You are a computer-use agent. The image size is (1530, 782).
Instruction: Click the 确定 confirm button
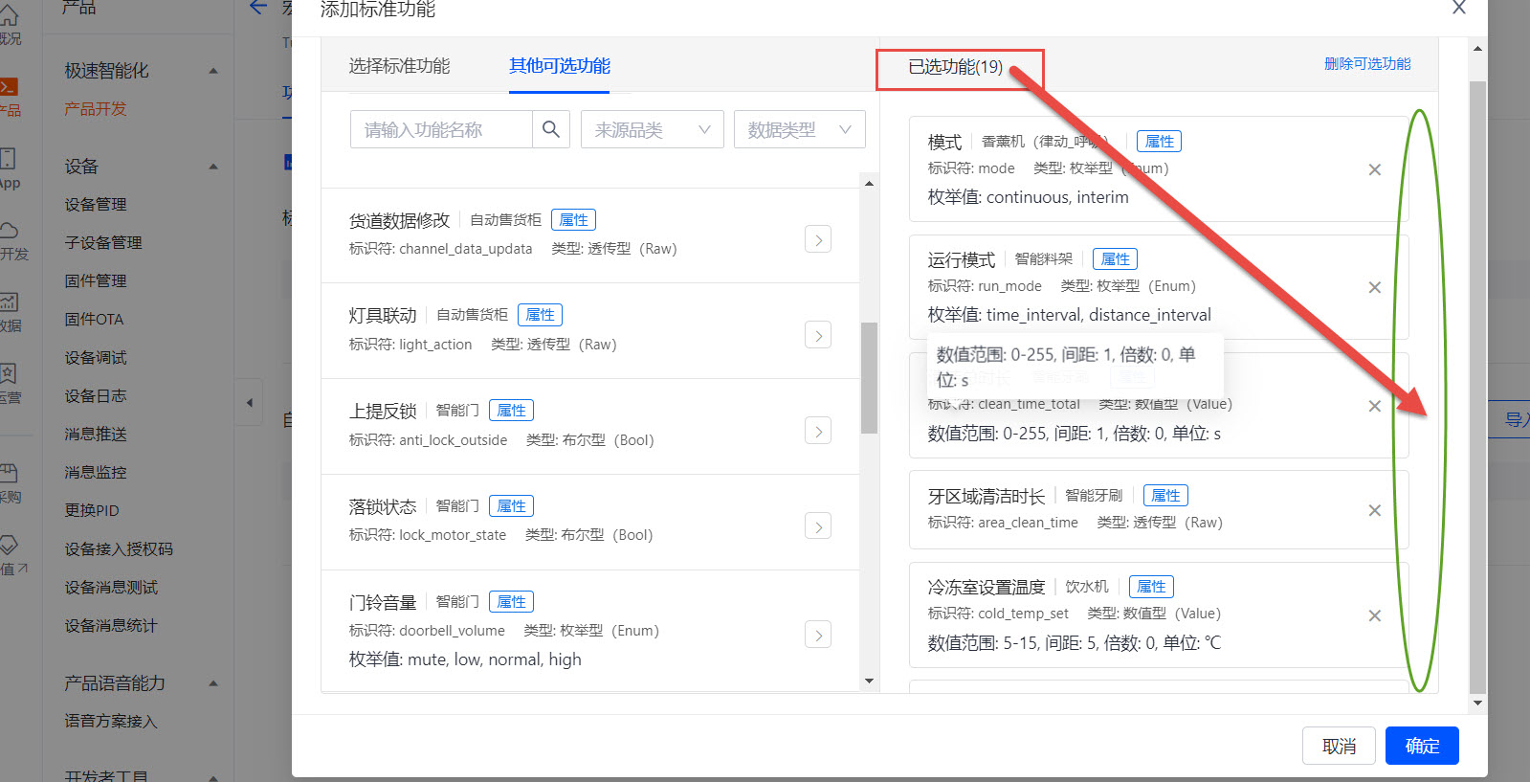pos(1421,746)
